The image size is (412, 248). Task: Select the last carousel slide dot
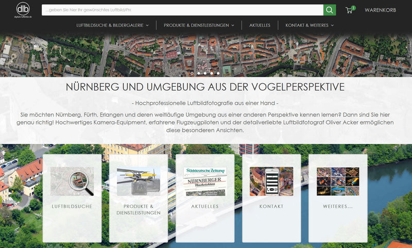[218, 73]
